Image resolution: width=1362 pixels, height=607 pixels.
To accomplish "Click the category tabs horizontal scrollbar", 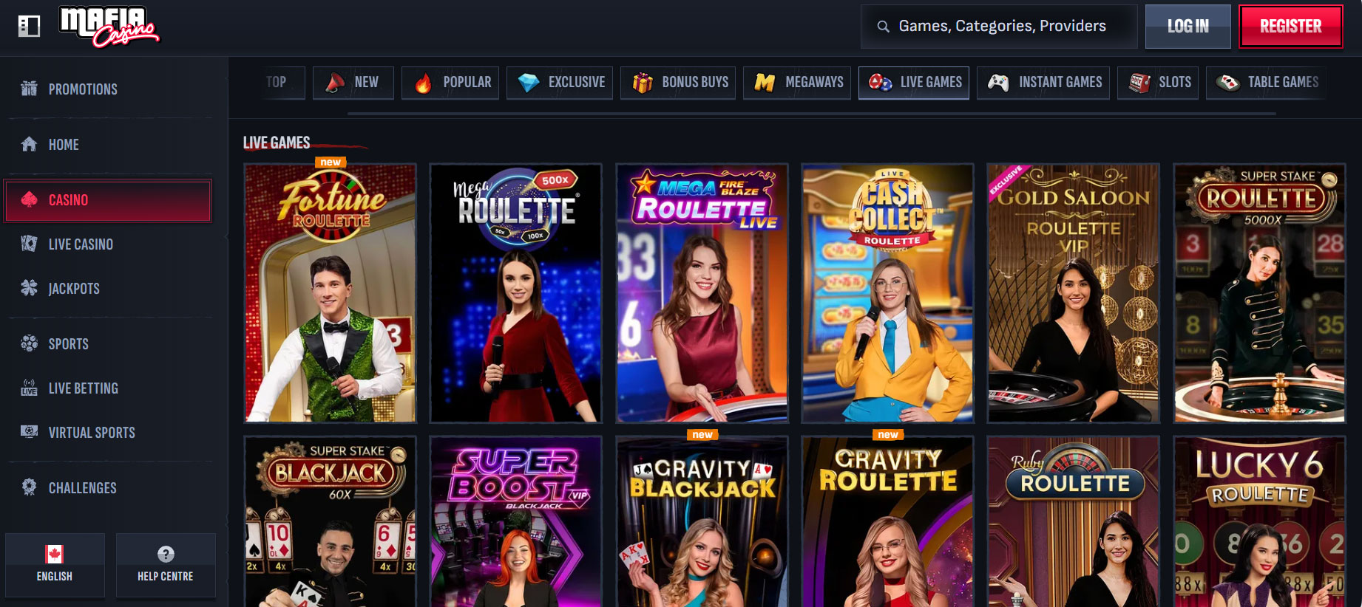I will point(811,114).
